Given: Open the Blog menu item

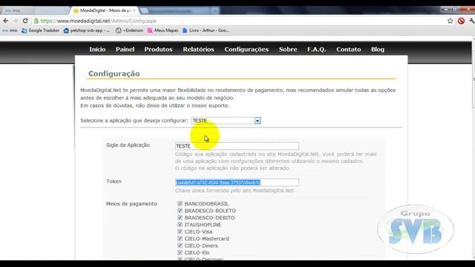Looking at the screenshot, I should [378, 50].
